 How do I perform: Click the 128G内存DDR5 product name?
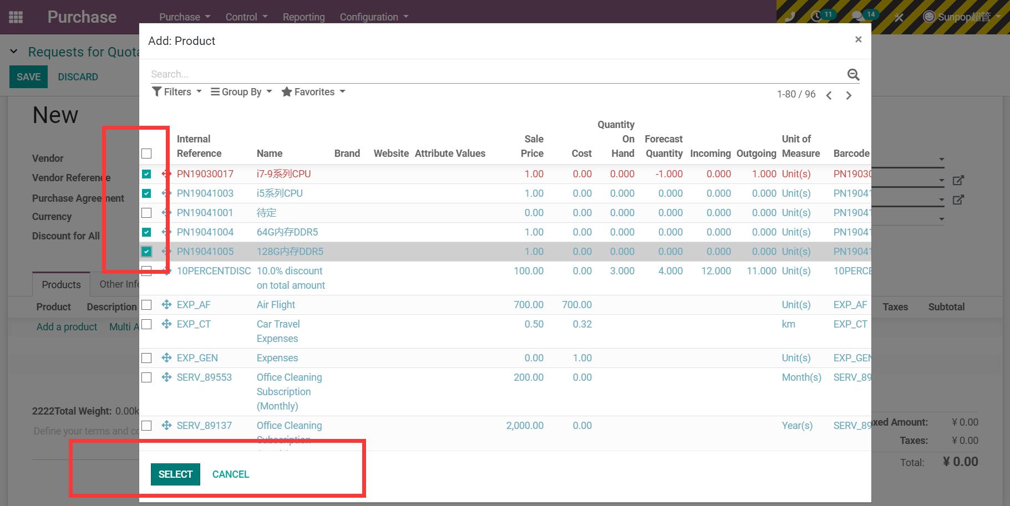(x=290, y=252)
